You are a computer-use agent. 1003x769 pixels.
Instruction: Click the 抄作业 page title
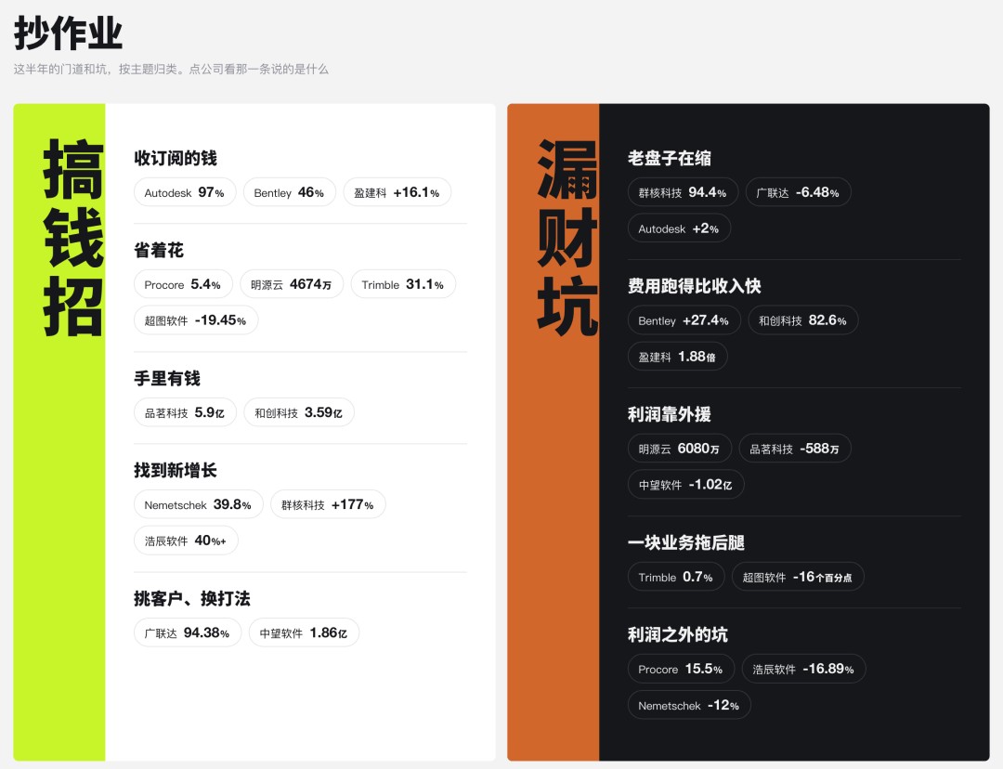69,33
